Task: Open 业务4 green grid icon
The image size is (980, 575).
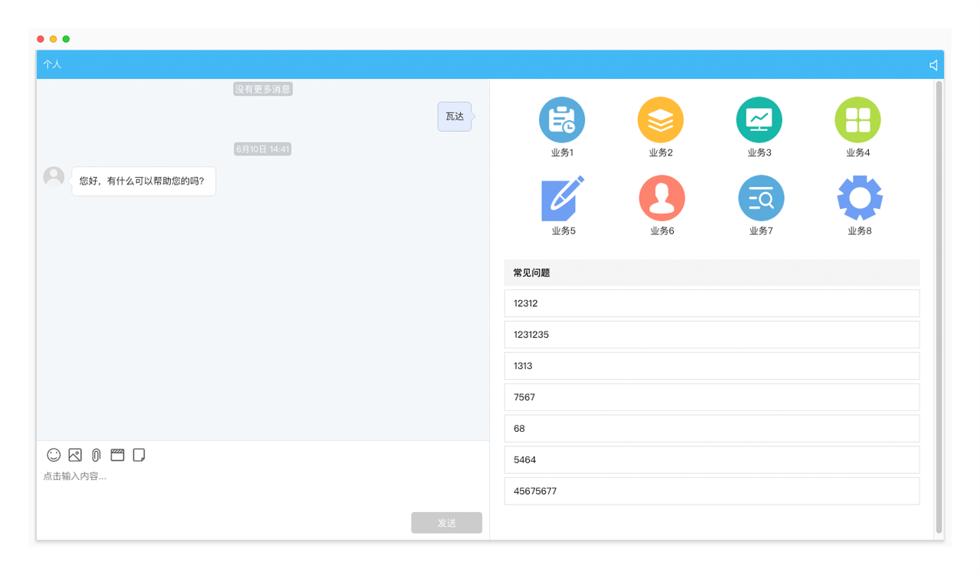Action: click(857, 120)
